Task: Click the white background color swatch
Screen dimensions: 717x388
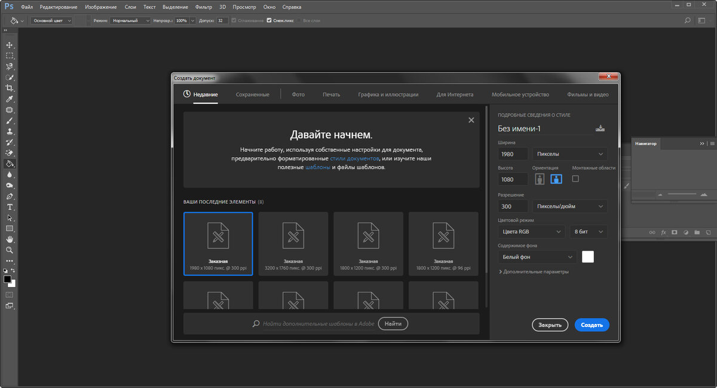Action: click(588, 256)
